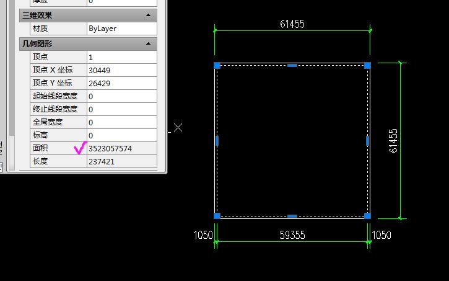Click the 材质 value ByLayer
This screenshot has height=281, width=449.
[x=122, y=29]
